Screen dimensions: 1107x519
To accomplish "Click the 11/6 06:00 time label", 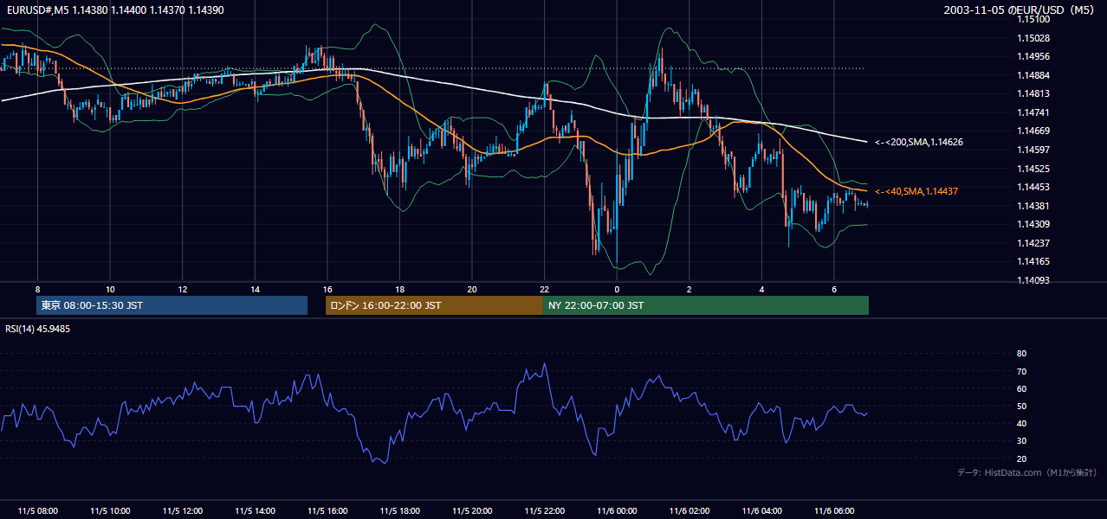I will coord(834,511).
